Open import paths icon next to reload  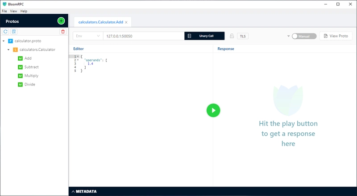[14, 32]
